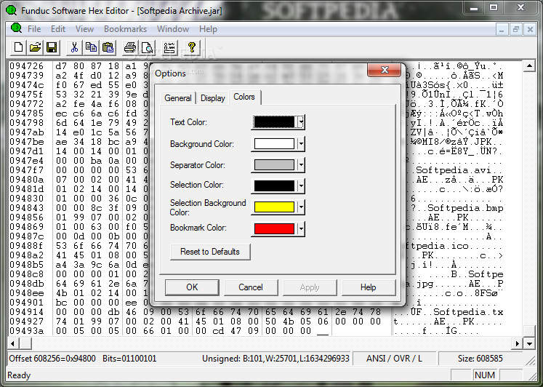Click the vertical scrollbar down arrow
543x387 pixels.
point(529,343)
